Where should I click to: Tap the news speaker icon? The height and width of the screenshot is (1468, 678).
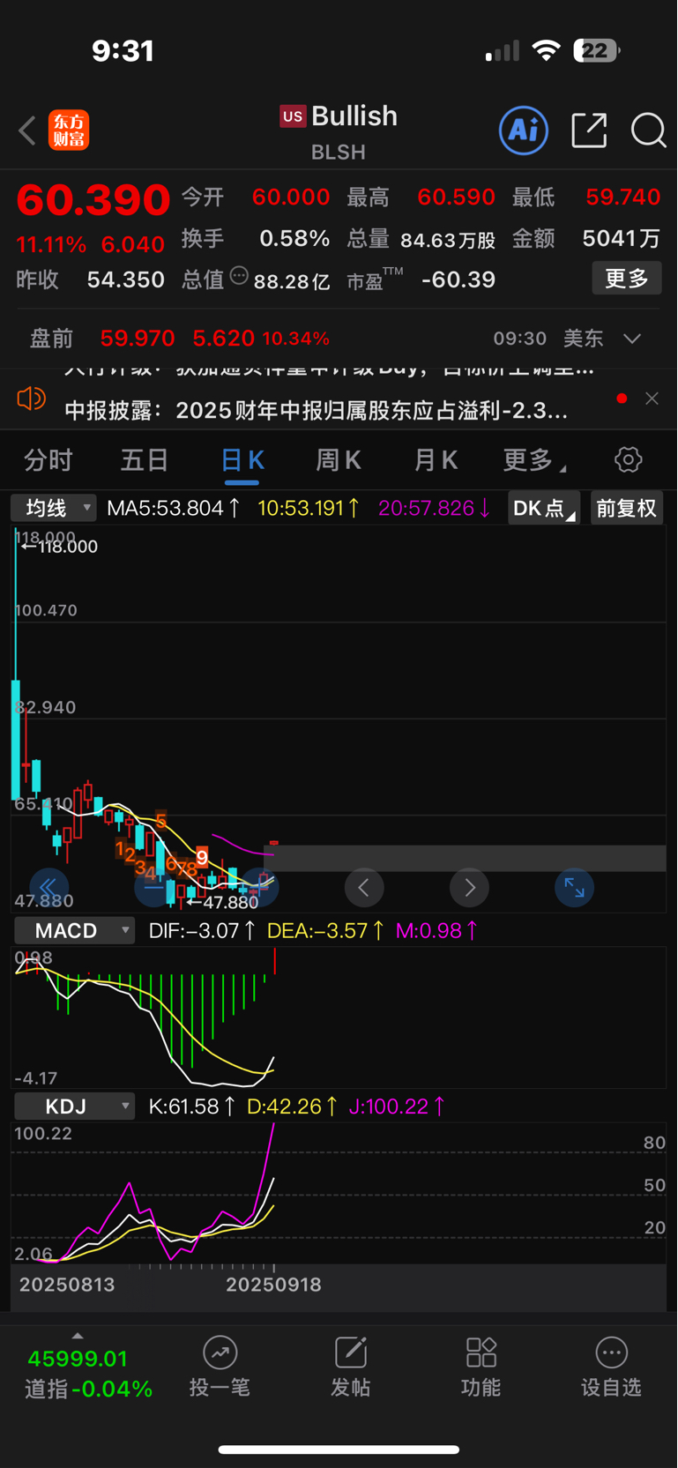pyautogui.click(x=32, y=399)
